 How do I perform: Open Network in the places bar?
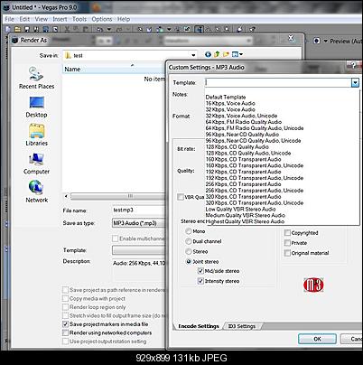(x=36, y=192)
